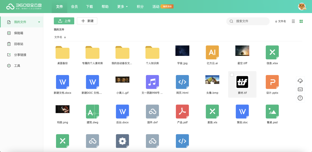Open the 活动 tab
This screenshot has height=152, width=312.
(x=156, y=7)
